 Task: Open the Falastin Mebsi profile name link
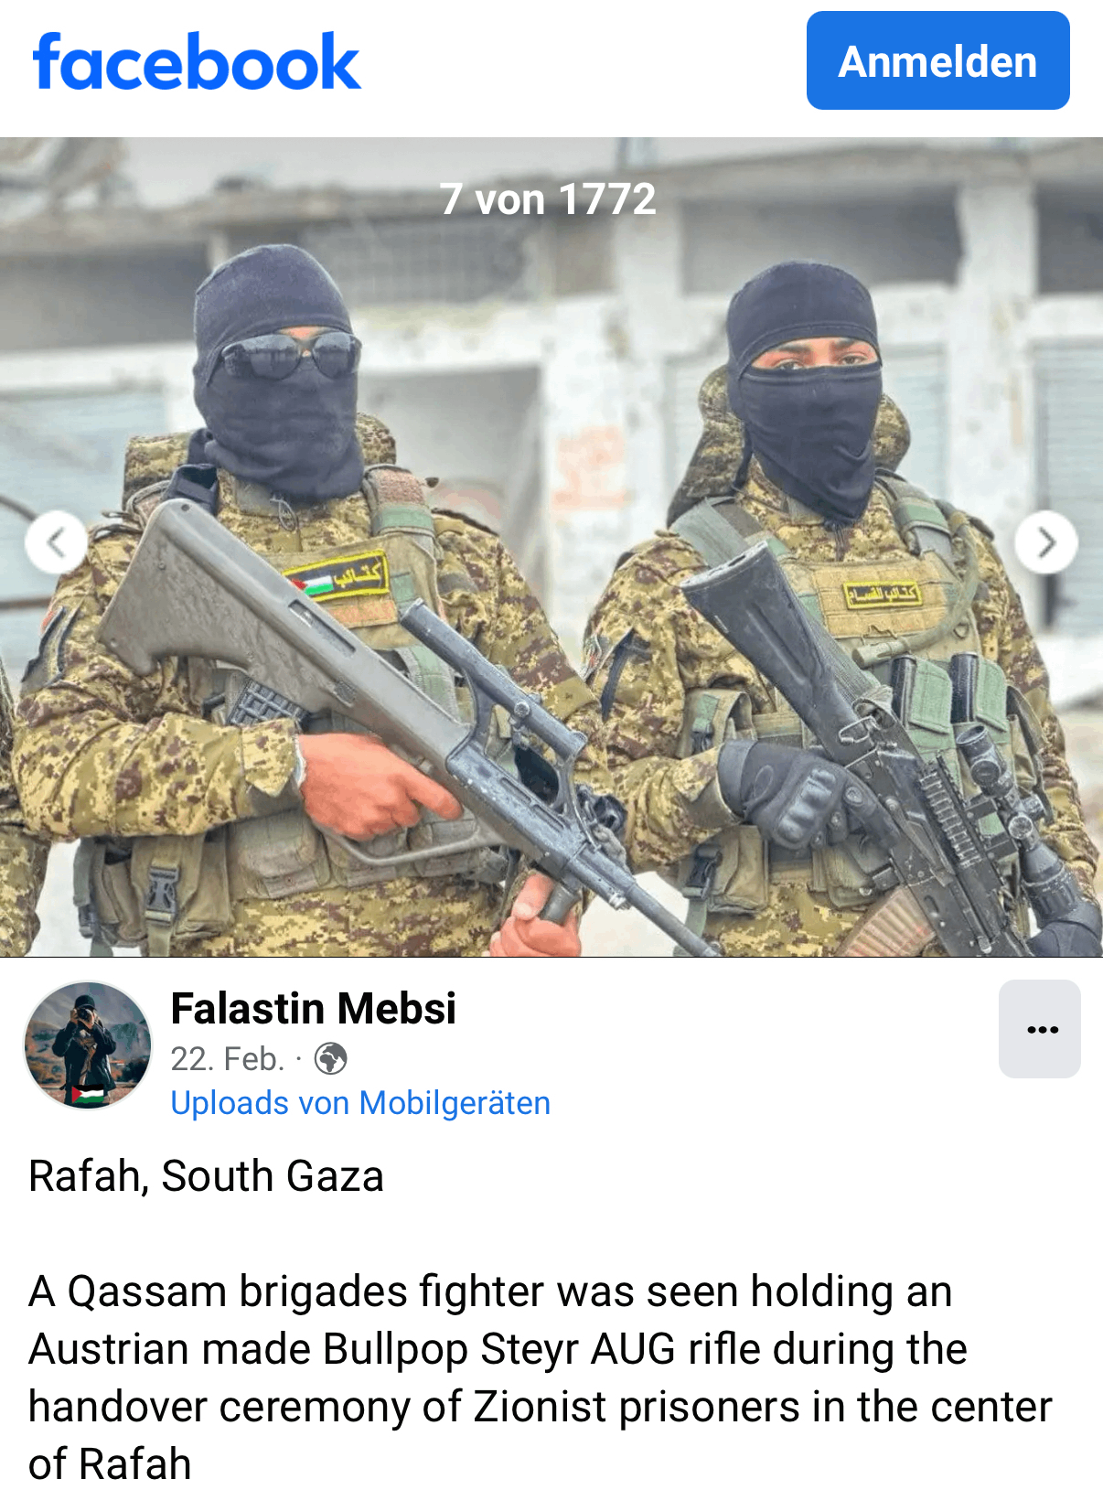coord(313,1009)
